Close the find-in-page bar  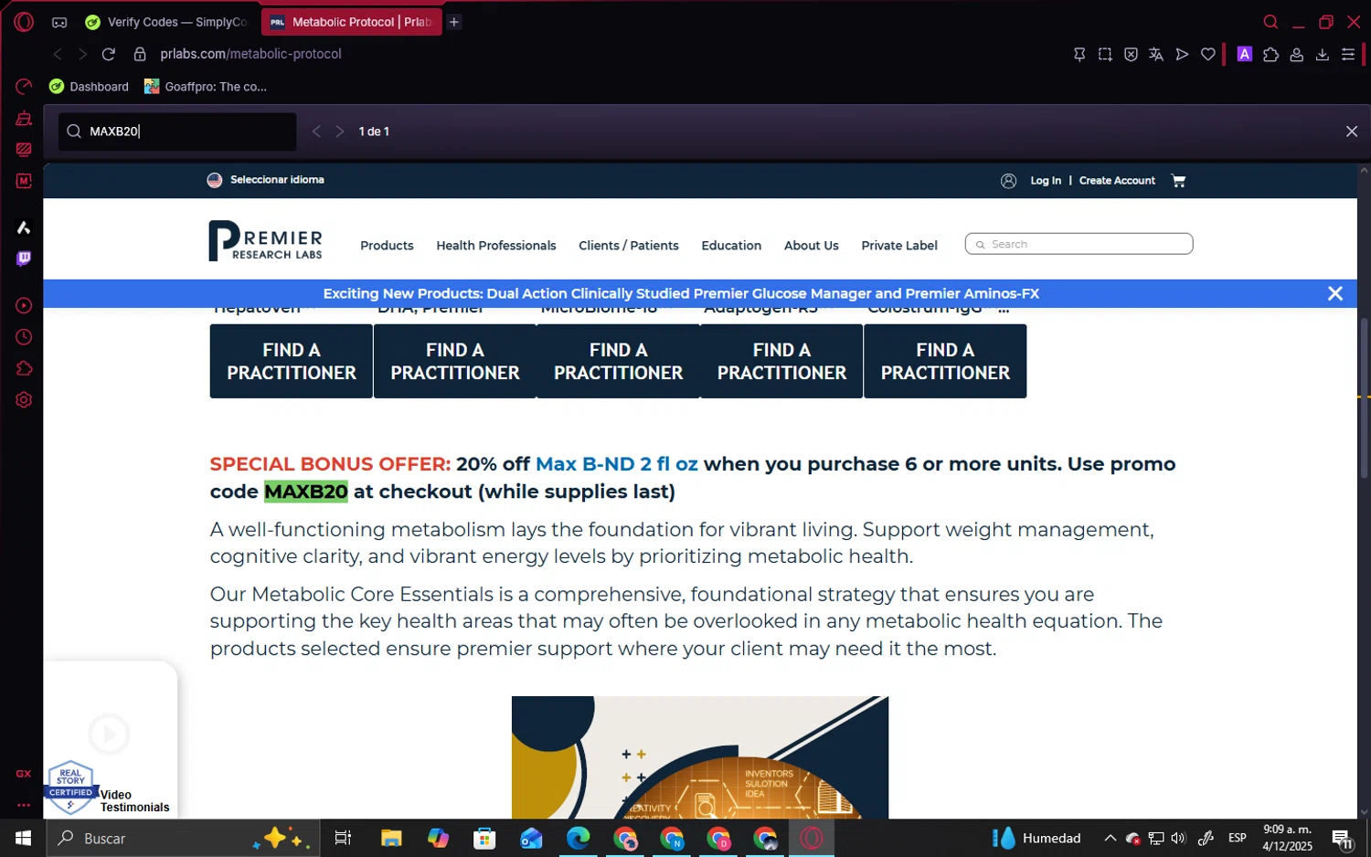[1351, 132]
